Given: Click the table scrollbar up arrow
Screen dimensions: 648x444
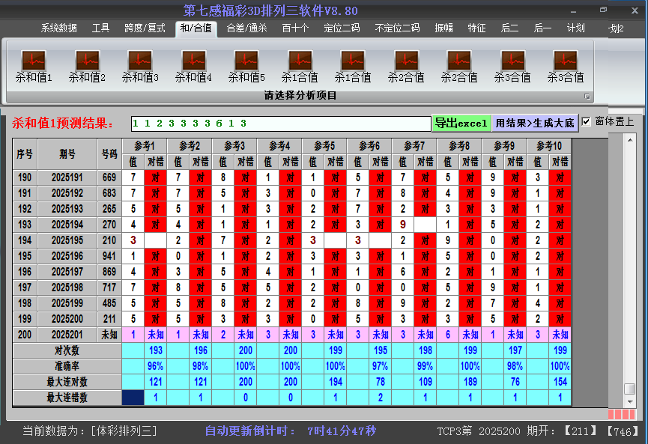Looking at the screenshot, I should 630,140.
